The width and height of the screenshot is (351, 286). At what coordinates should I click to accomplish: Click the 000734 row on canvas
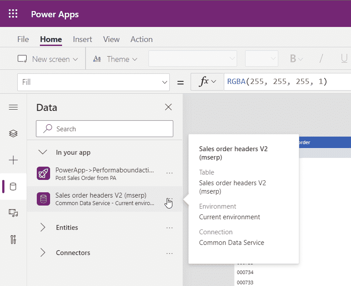245,272
